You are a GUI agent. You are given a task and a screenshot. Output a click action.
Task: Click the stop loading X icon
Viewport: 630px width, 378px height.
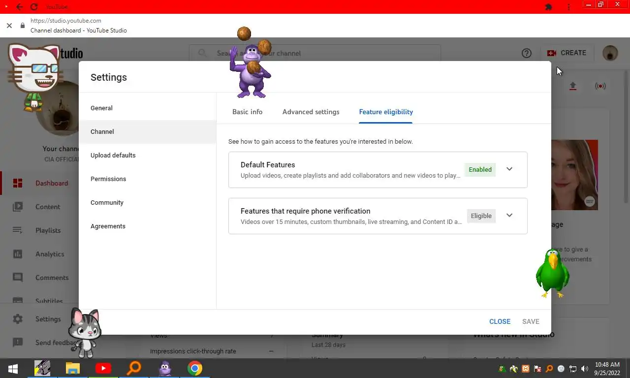tap(9, 26)
